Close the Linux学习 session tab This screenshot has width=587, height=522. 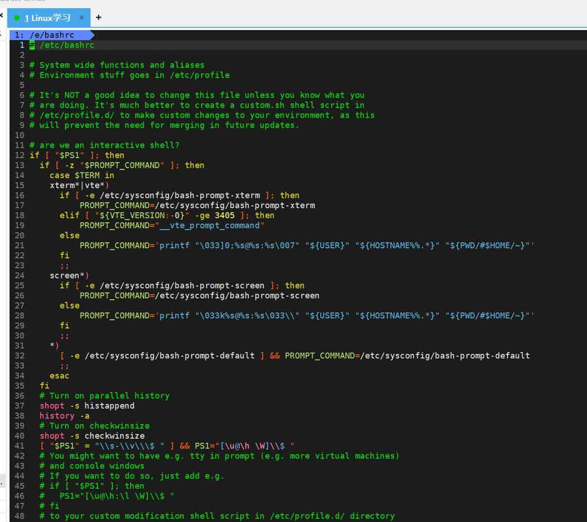(x=82, y=18)
